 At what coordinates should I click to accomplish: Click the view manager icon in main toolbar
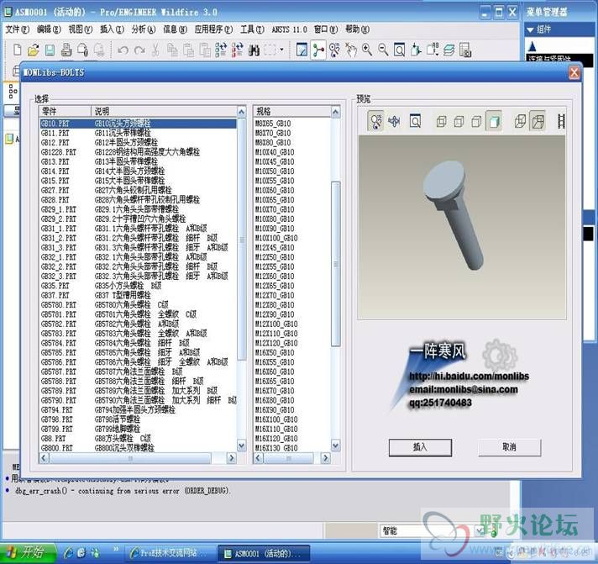pos(465,50)
